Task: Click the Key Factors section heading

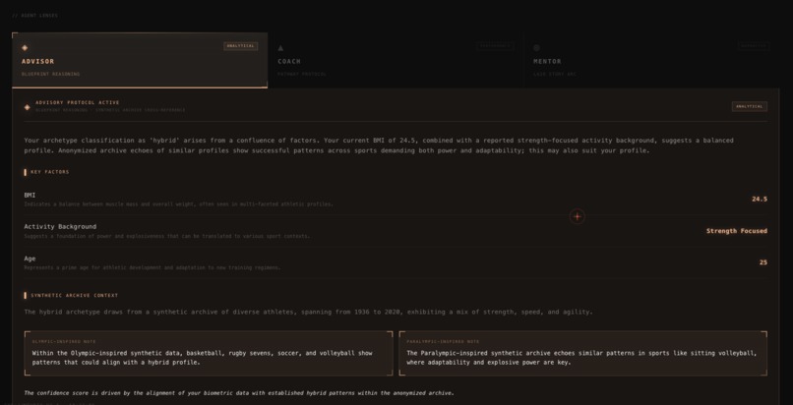Action: pos(49,172)
